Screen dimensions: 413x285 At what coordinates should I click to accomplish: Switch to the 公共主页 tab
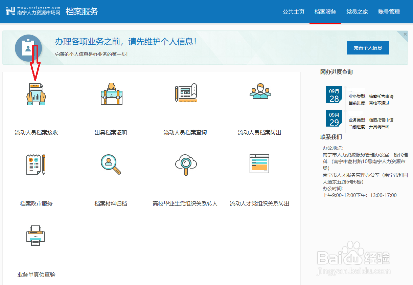coord(293,11)
